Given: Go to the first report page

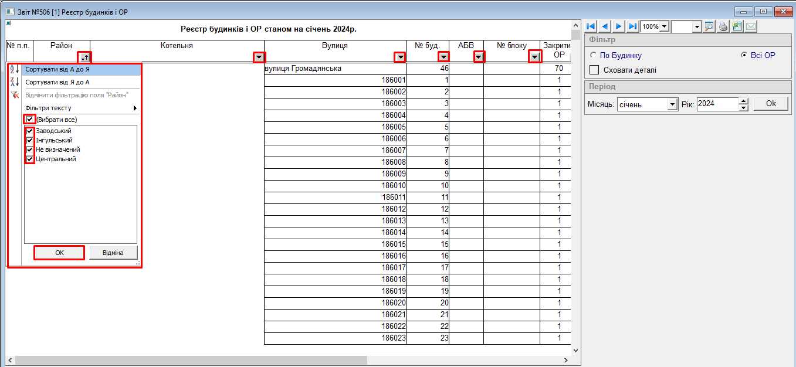Looking at the screenshot, I should point(591,26).
